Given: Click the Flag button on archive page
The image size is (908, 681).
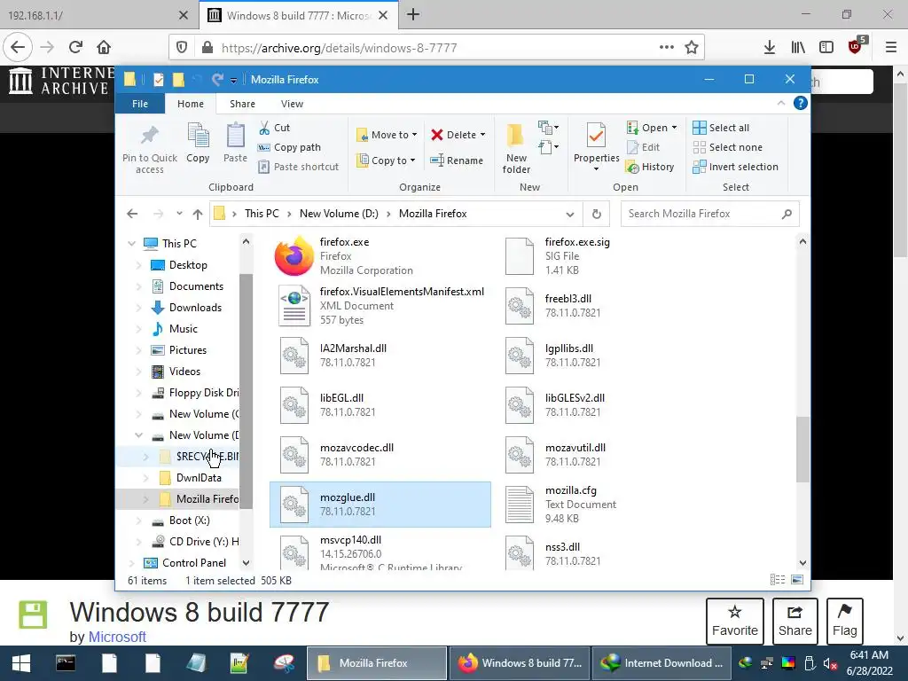Looking at the screenshot, I should pos(844,621).
